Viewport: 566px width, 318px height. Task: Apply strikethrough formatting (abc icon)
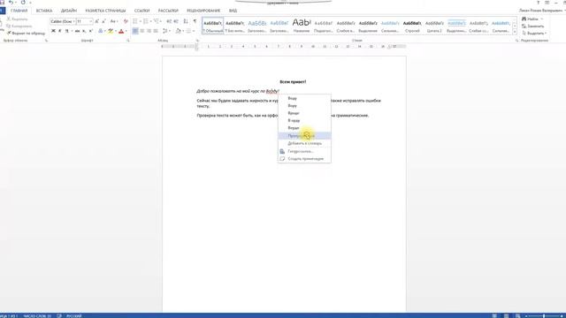tap(77, 32)
